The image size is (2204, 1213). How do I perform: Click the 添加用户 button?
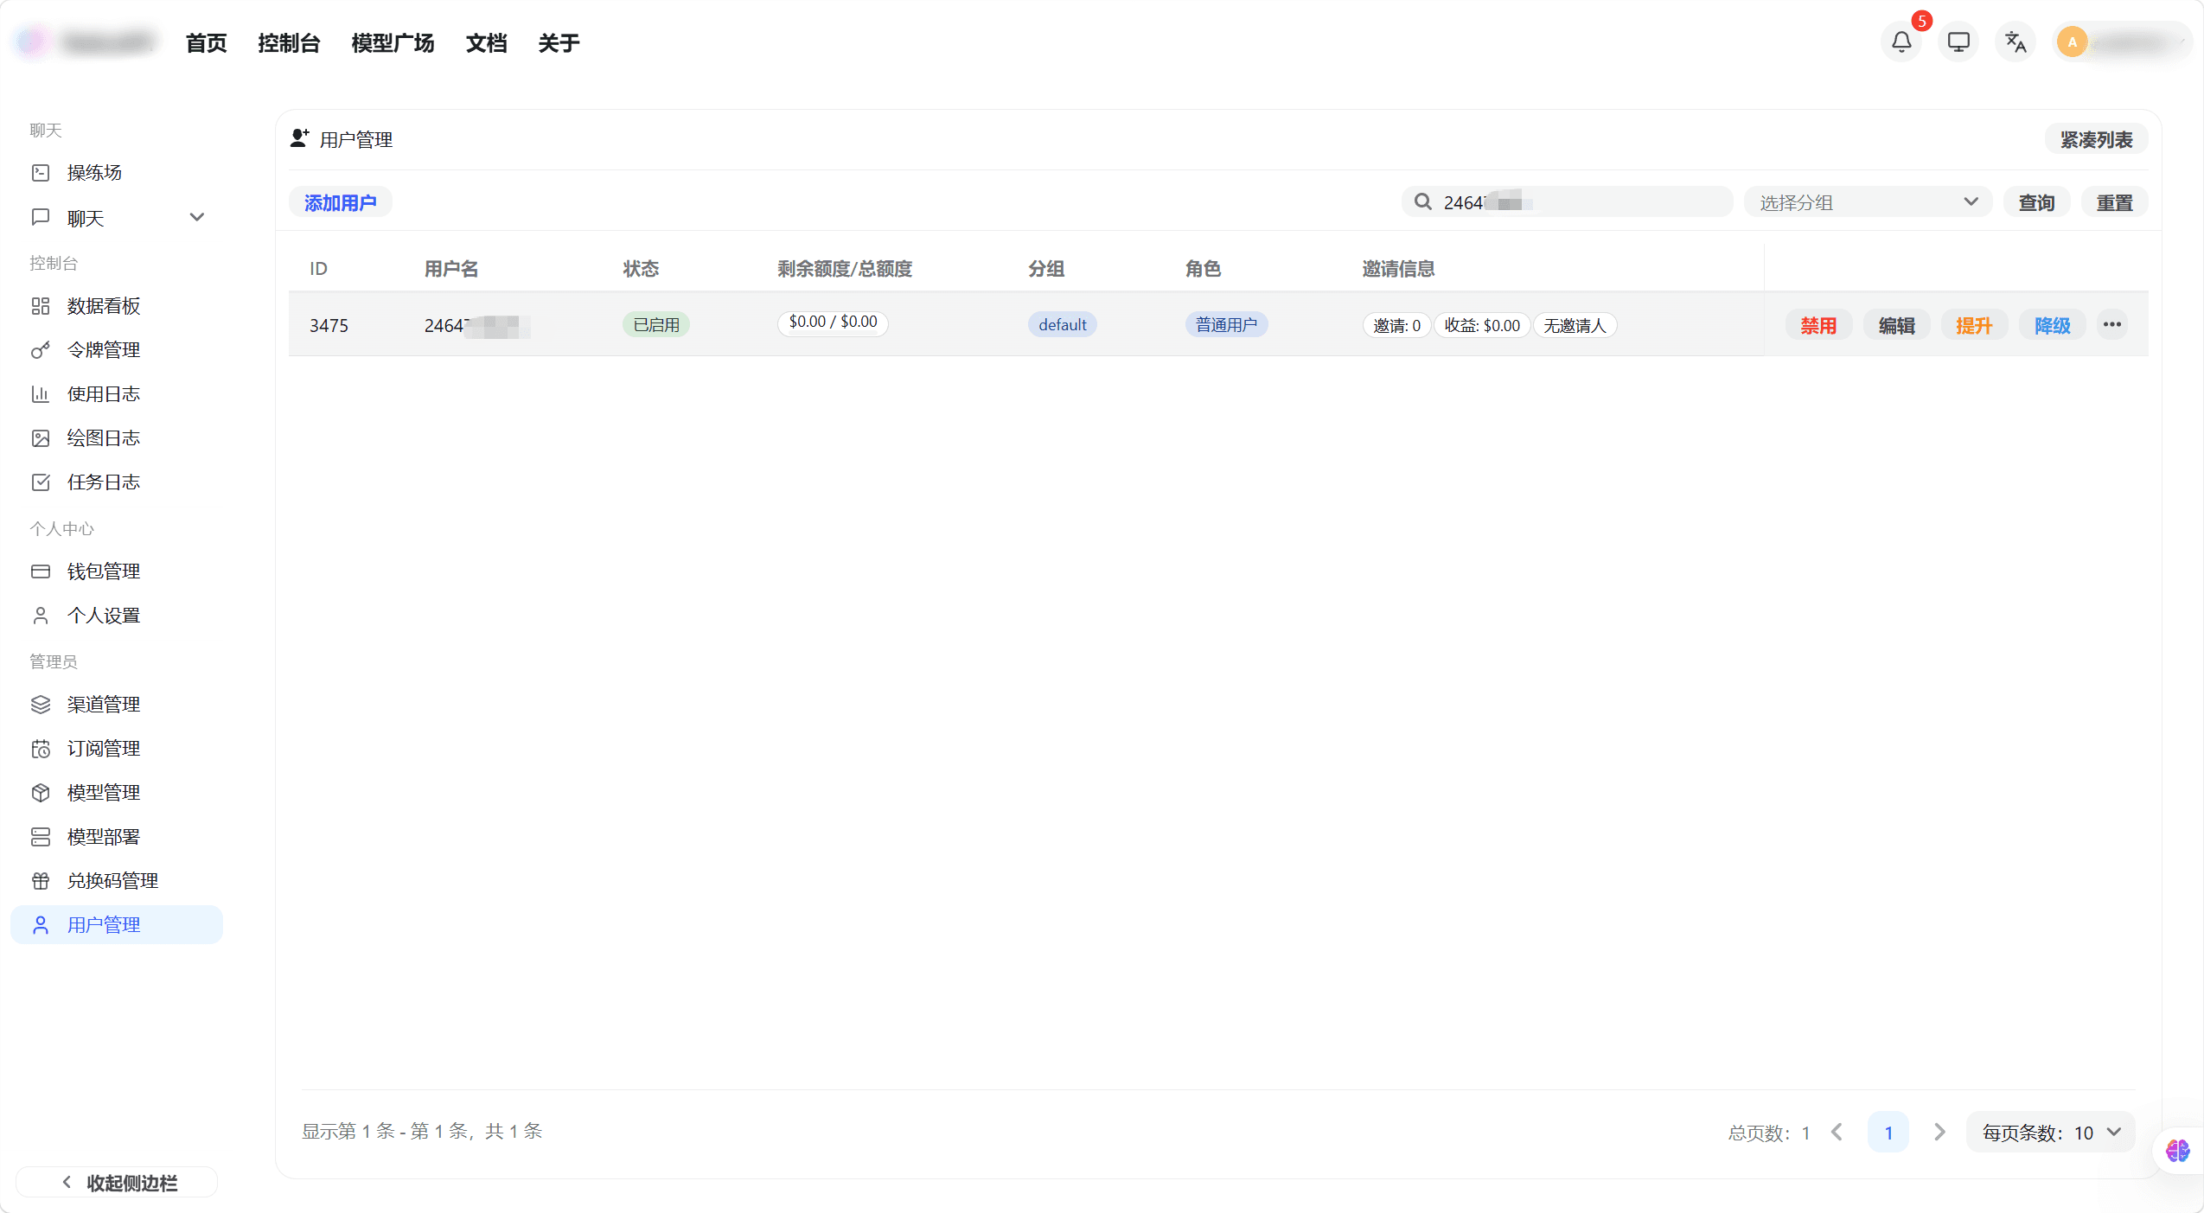coord(340,202)
